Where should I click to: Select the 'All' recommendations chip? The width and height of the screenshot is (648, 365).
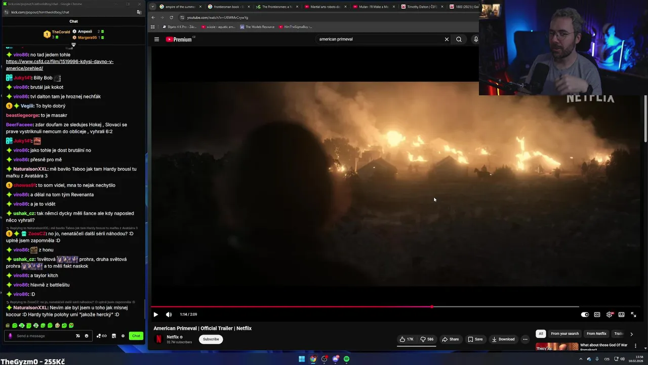click(541, 334)
